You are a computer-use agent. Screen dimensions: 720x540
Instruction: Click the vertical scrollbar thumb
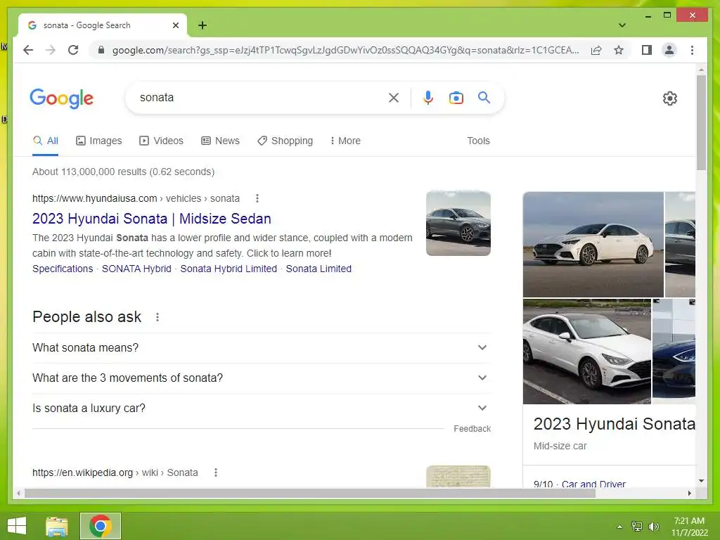(701, 122)
